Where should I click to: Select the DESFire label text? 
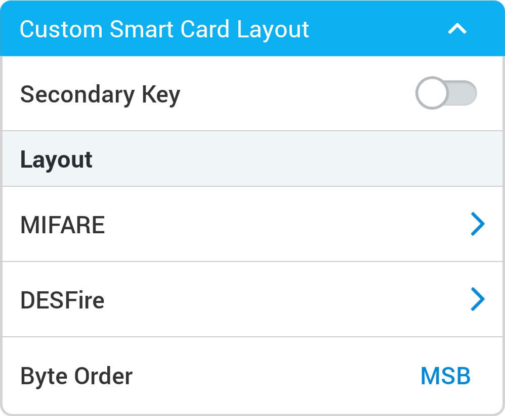tap(62, 300)
